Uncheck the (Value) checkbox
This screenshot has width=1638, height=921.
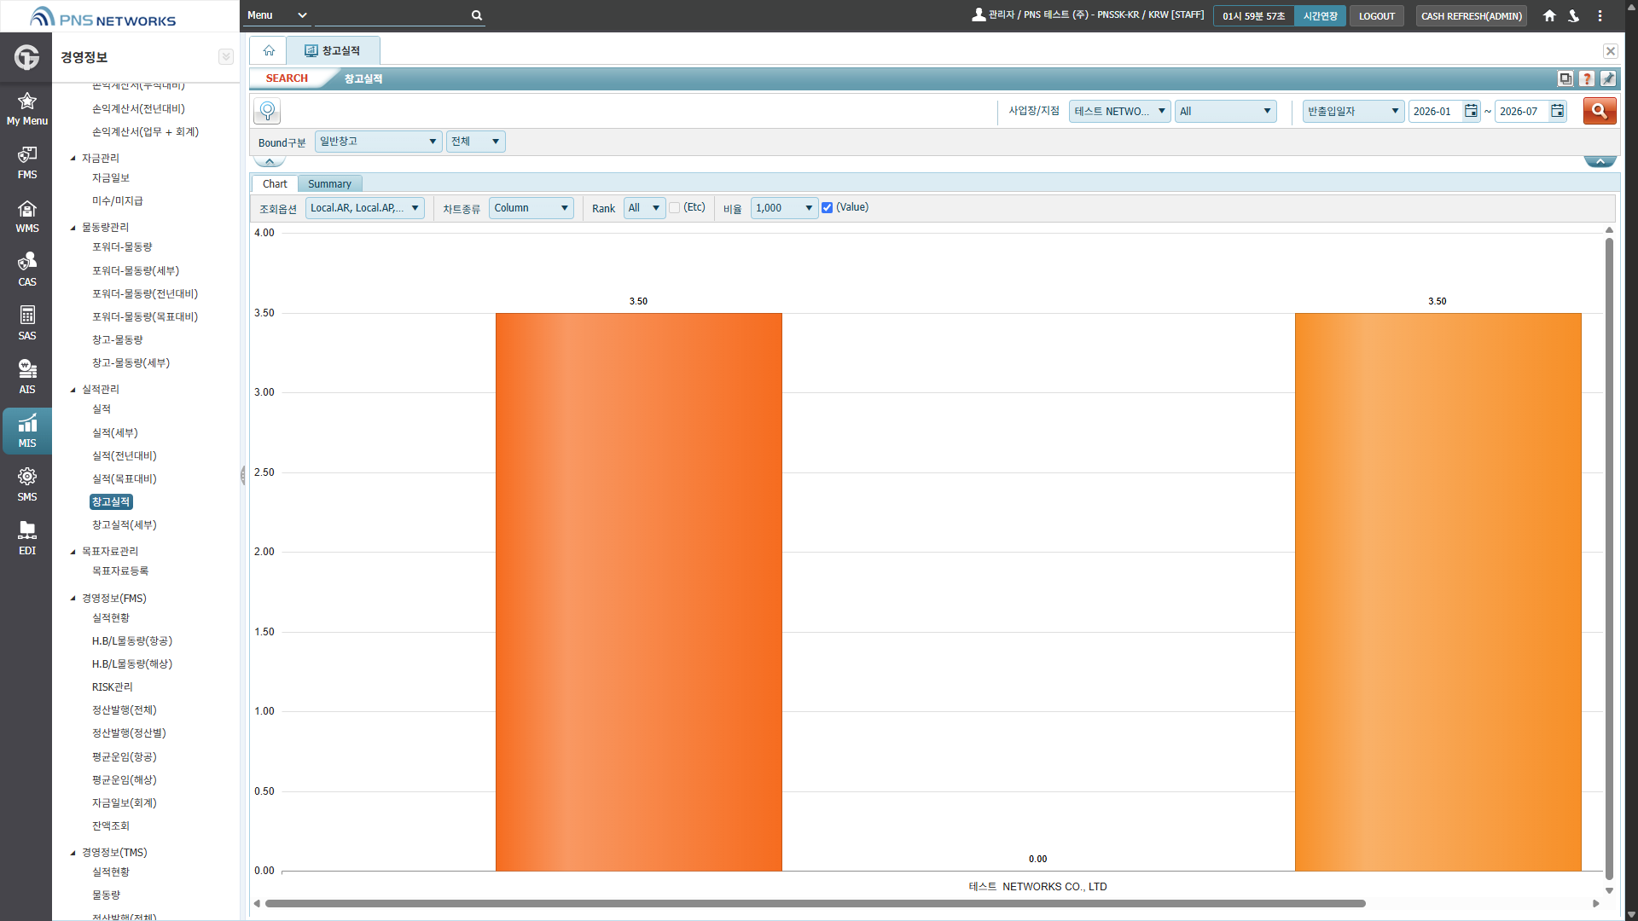coord(827,208)
